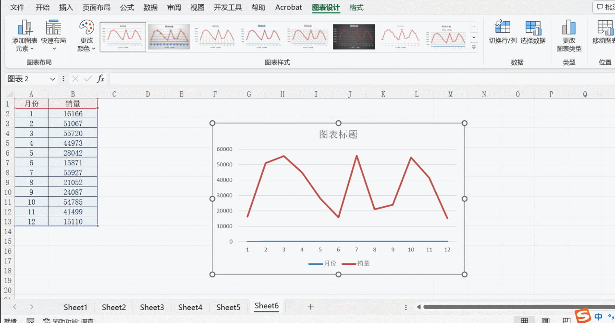Click the add new sheet plus icon
The width and height of the screenshot is (615, 323).
pos(311,307)
